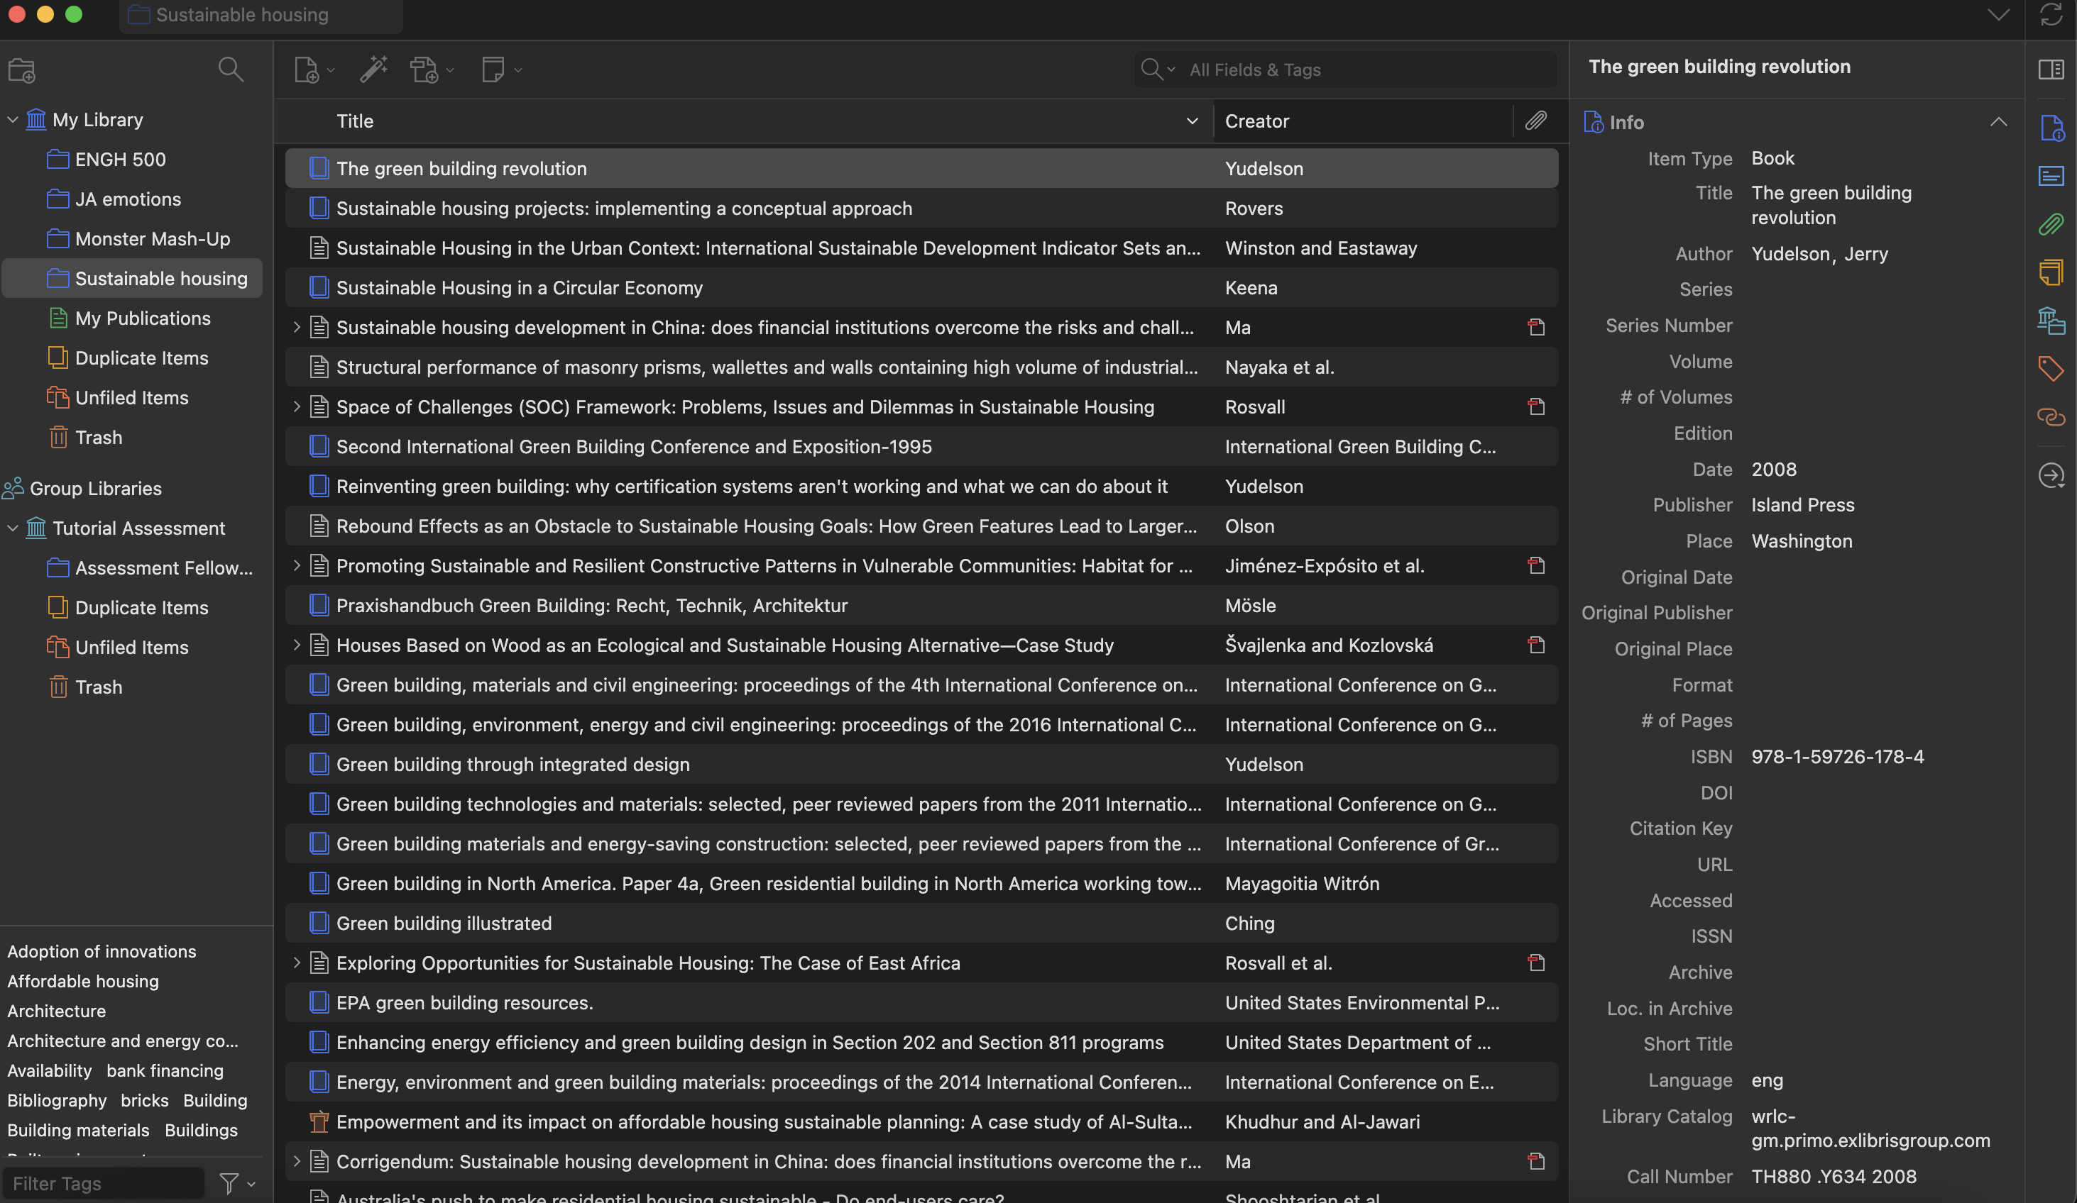Viewport: 2077px width, 1203px height.
Task: Click the Filter Tags input field
Action: click(x=104, y=1183)
